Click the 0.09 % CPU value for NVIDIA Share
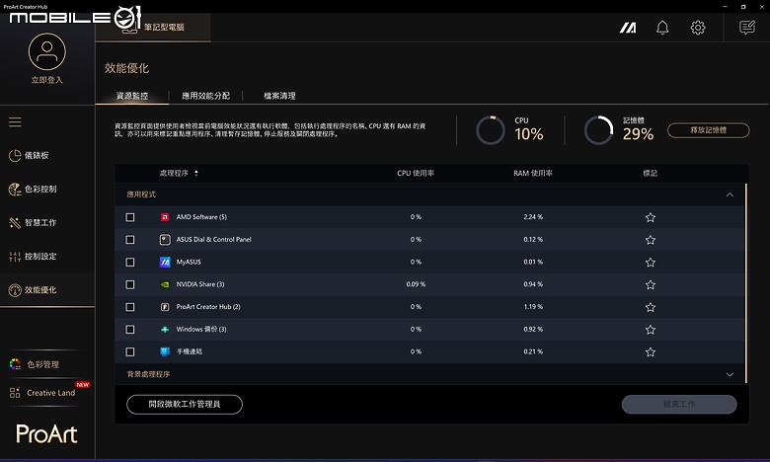The height and width of the screenshot is (462, 770). [416, 284]
